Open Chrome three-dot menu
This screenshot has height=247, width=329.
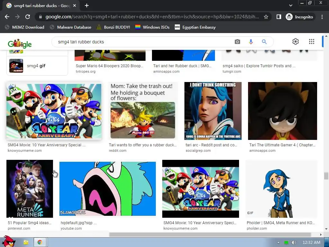[x=322, y=17]
